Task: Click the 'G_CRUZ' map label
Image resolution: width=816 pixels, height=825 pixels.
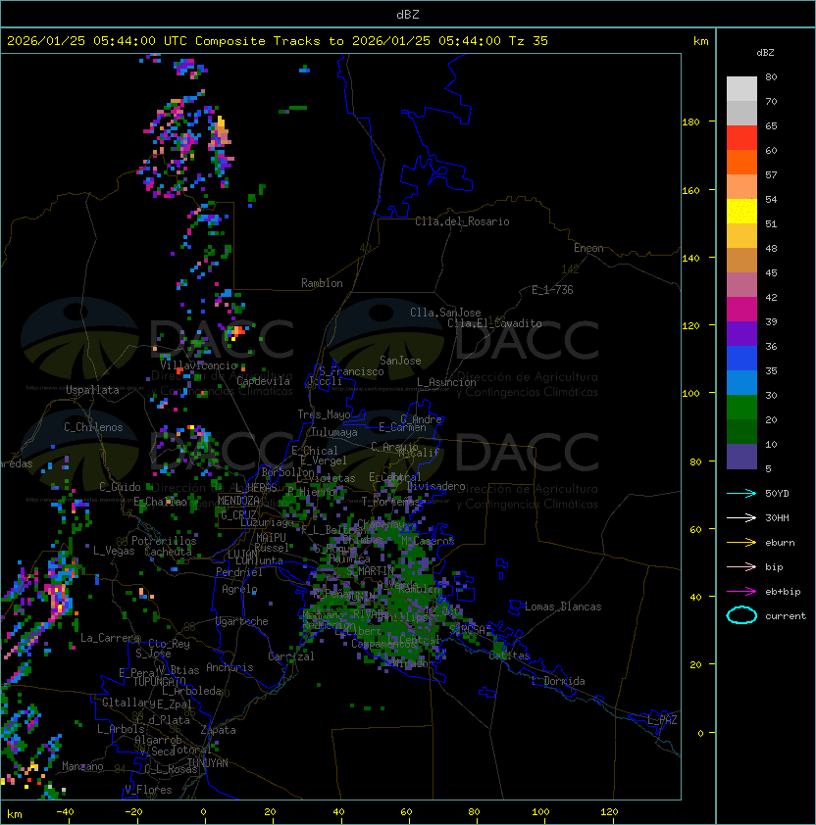Action: (238, 514)
